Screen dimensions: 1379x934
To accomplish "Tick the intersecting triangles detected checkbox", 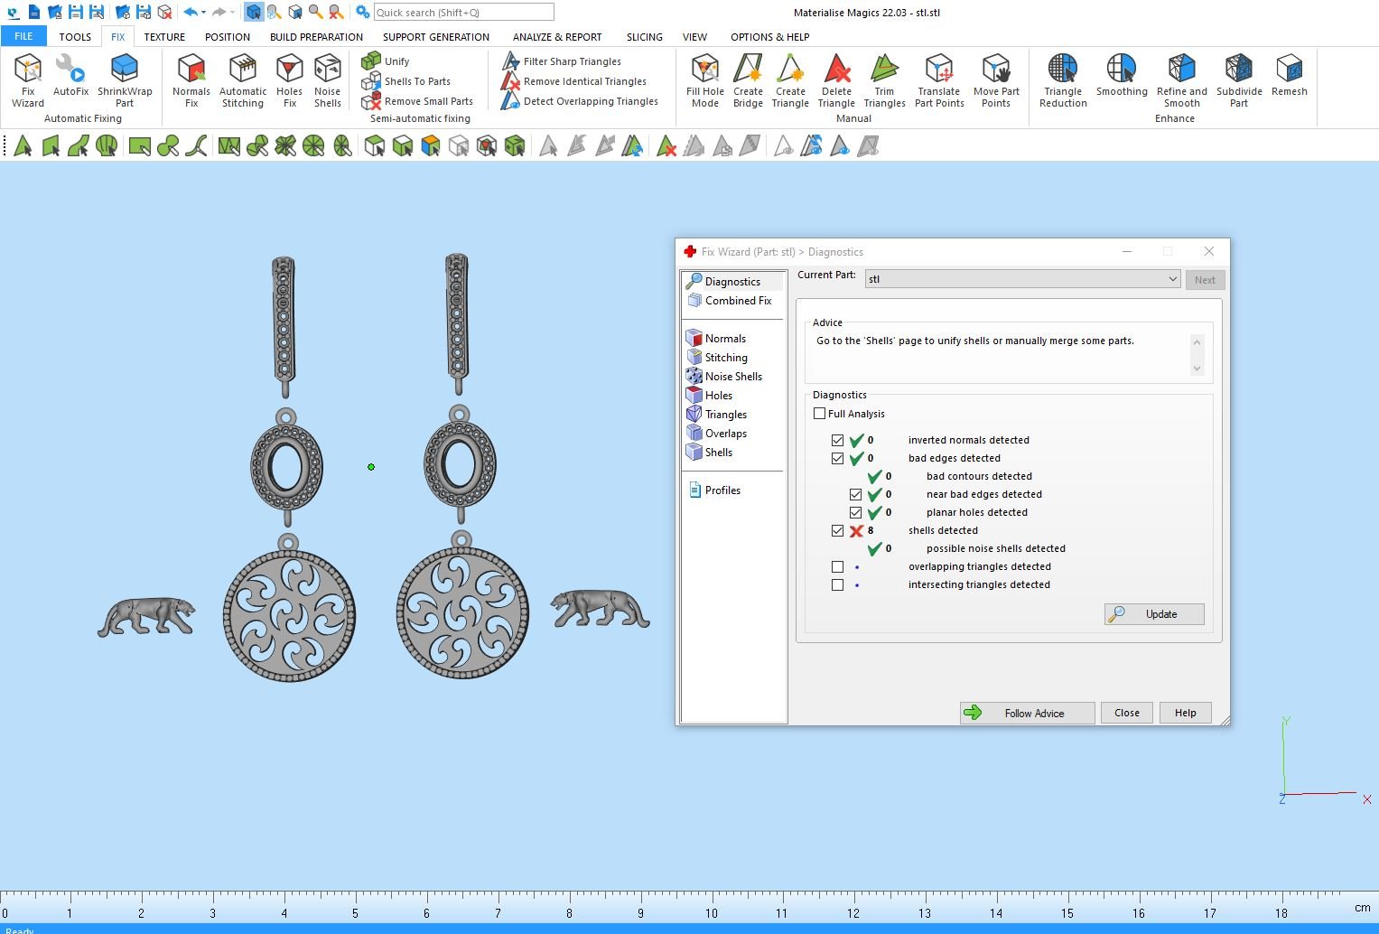I will coord(837,585).
